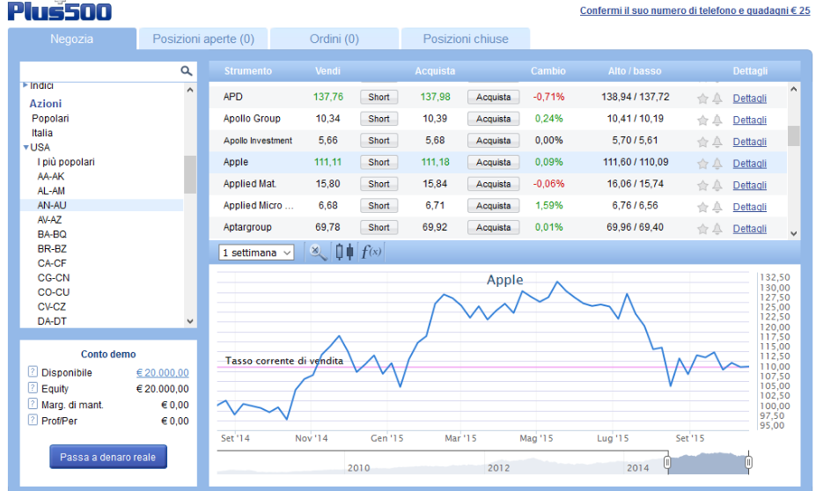Open Dettagli link for Apple
The height and width of the screenshot is (491, 816).
(x=749, y=164)
